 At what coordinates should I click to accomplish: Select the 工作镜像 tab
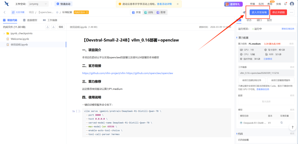50,20
